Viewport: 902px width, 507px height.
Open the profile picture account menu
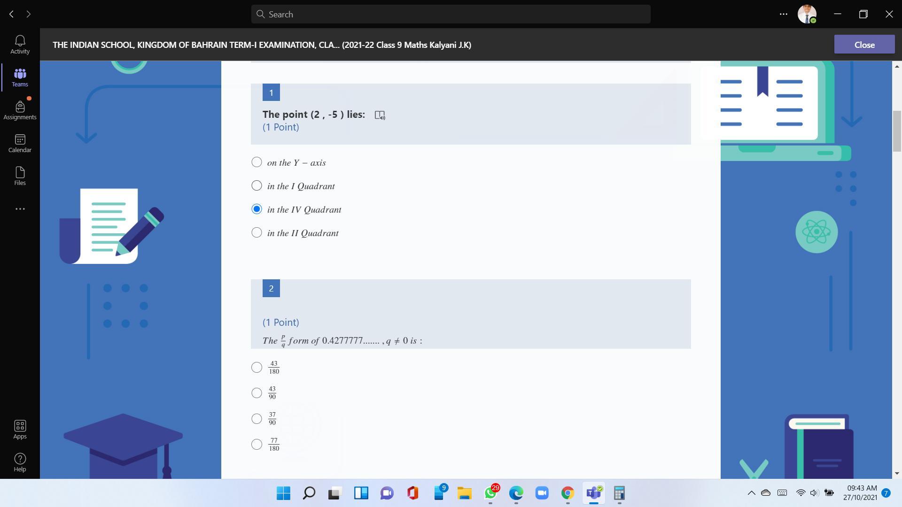pos(807,14)
